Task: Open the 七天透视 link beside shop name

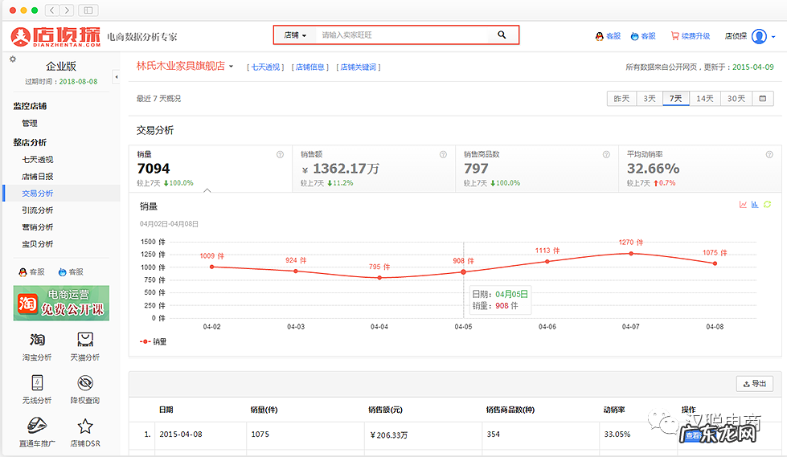Action: coord(266,67)
